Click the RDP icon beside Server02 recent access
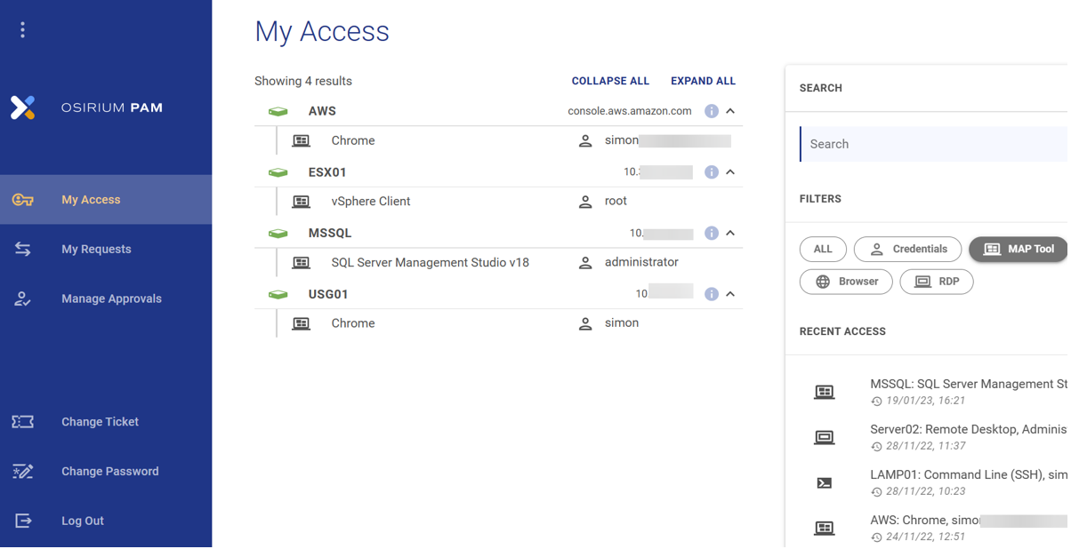This screenshot has height=549, width=1079. (825, 437)
